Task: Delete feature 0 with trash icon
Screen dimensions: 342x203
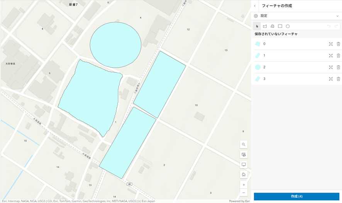Action: (338, 44)
